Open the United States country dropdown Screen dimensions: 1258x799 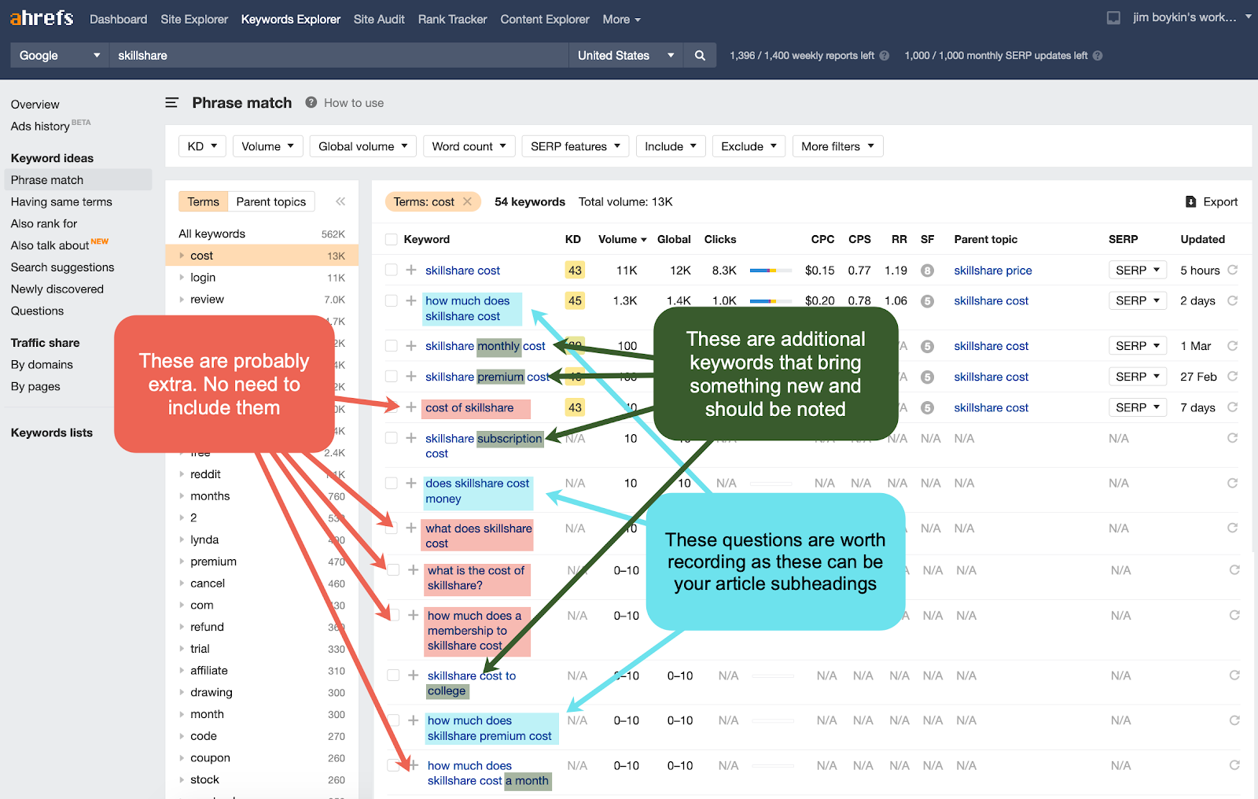pyautogui.click(x=626, y=55)
